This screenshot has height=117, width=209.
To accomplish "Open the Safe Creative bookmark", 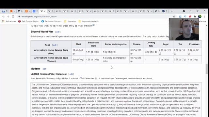I will point(28,21).
